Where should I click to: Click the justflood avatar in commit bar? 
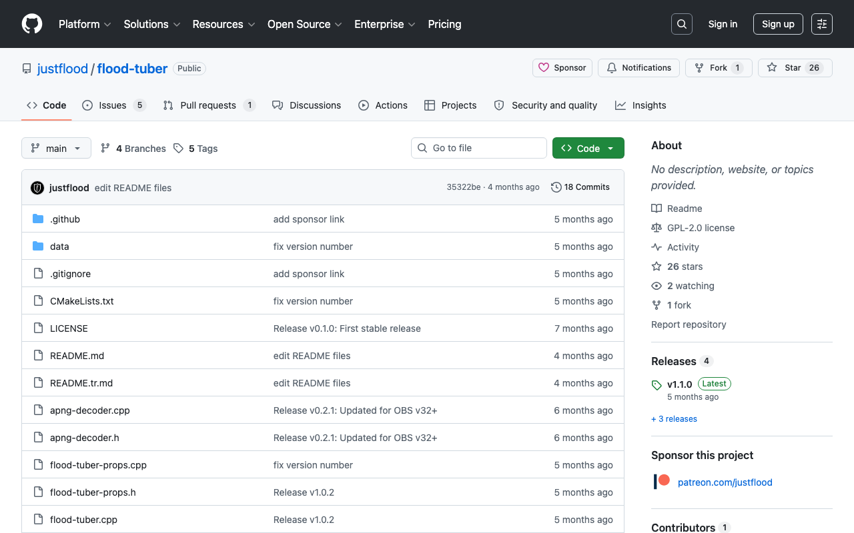click(37, 188)
